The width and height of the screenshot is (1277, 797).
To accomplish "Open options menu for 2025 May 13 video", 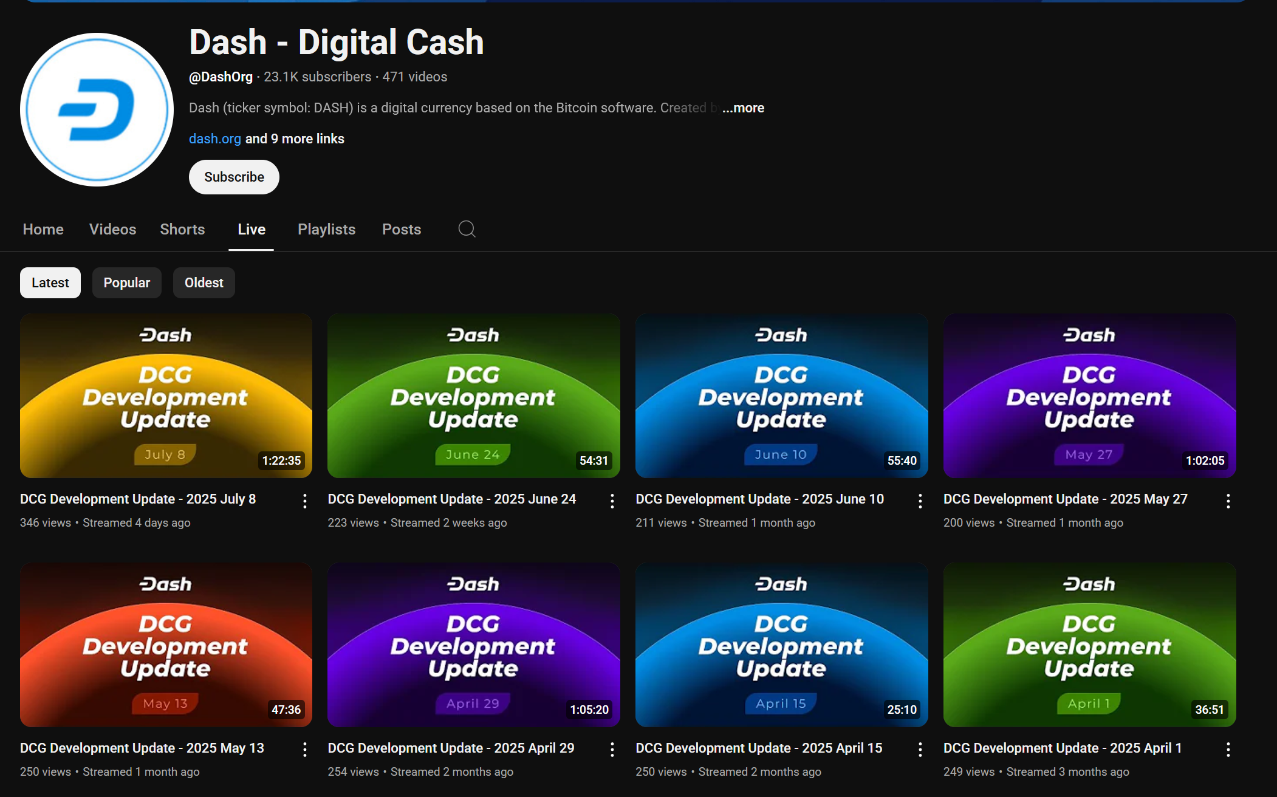I will click(304, 750).
